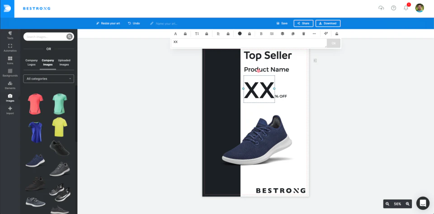Click the Undo button
Image resolution: width=434 pixels, height=214 pixels.
click(x=134, y=23)
